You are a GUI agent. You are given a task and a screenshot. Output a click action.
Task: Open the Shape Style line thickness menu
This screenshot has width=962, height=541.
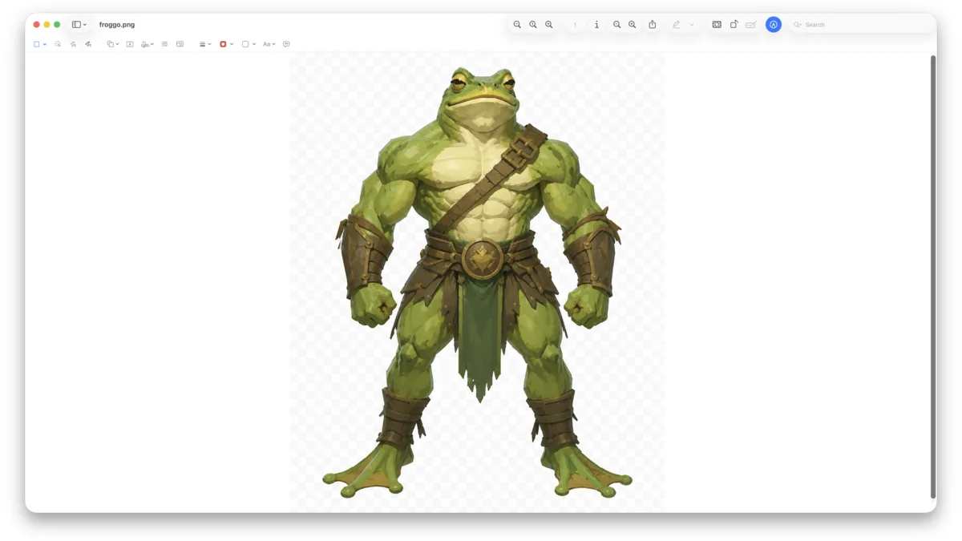point(205,44)
